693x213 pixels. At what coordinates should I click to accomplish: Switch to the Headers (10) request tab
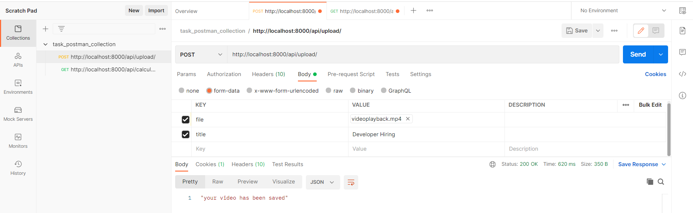point(268,74)
